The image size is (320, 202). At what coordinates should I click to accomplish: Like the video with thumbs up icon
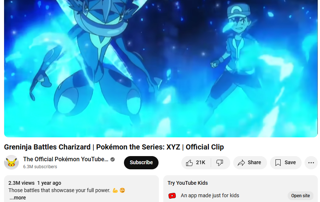click(189, 162)
